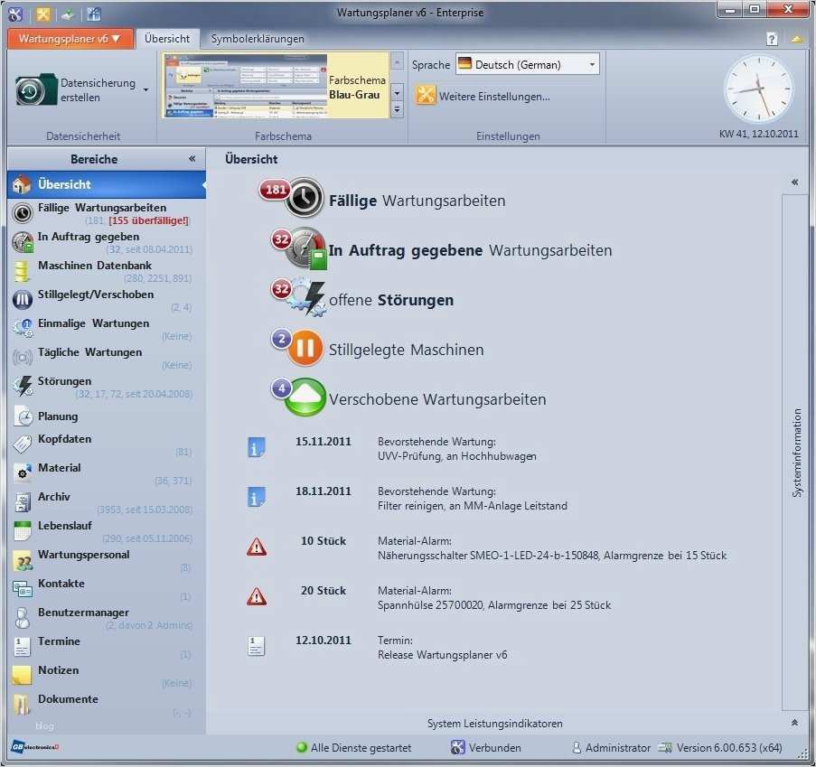This screenshot has height=767, width=816.
Task: Open Fällige Wartungsarbeiten clock icon in sidebar
Action: click(x=23, y=213)
